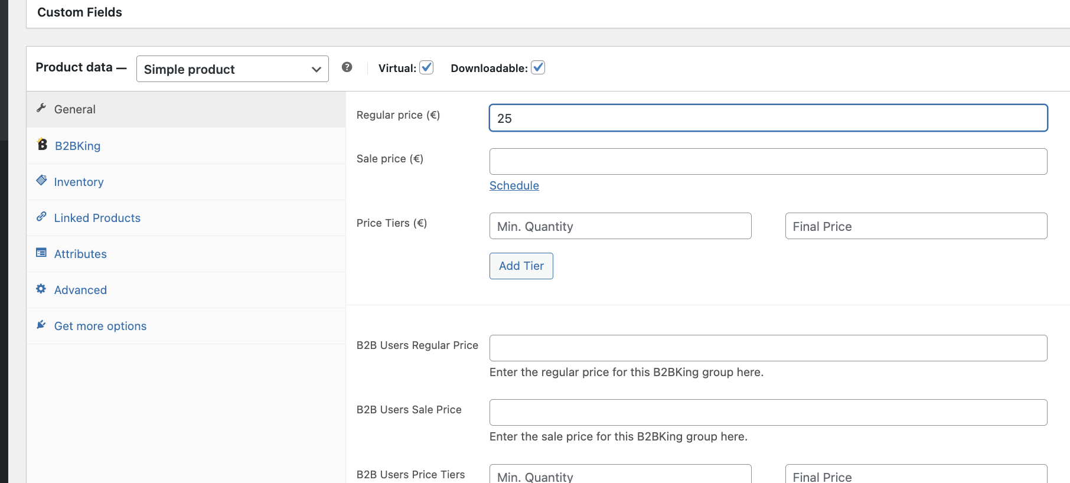Click the 'Sale price (€)' label
Screen dimensions: 1070x483
pos(390,159)
